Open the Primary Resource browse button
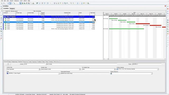The width and height of the screenshot is (169, 95). 152,73
